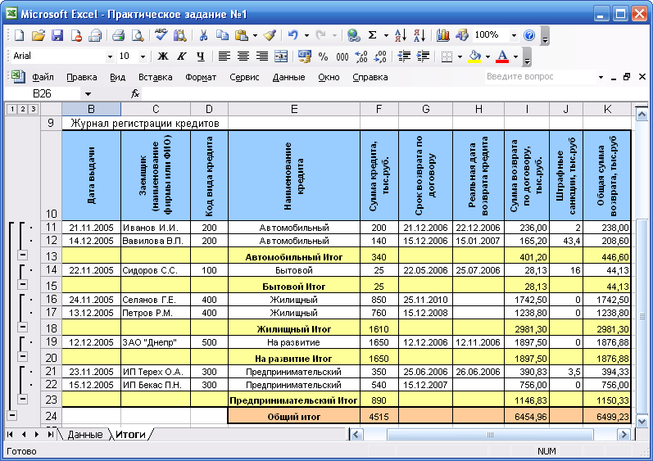Launch the Chart Wizard icon

[x=442, y=35]
